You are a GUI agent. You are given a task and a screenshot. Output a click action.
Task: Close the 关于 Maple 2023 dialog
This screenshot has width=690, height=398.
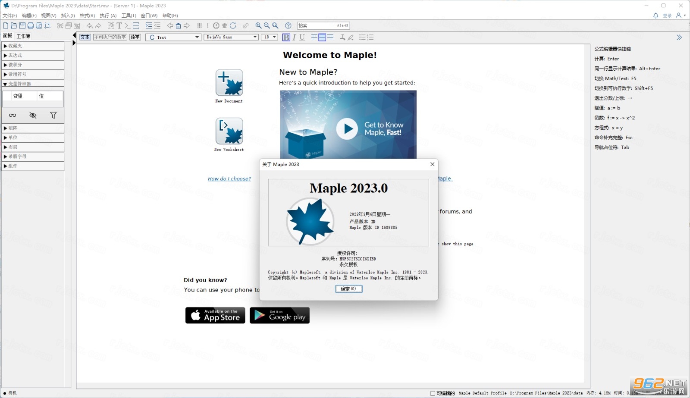432,164
